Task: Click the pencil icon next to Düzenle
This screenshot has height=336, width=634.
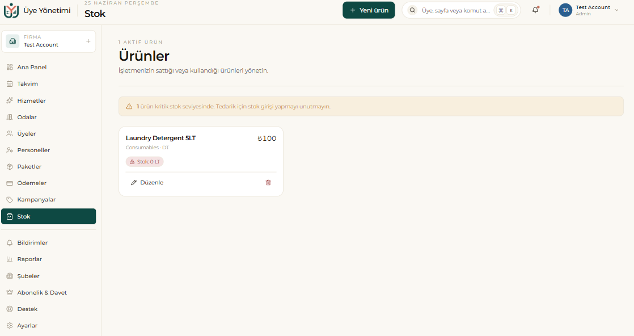Action: click(134, 183)
